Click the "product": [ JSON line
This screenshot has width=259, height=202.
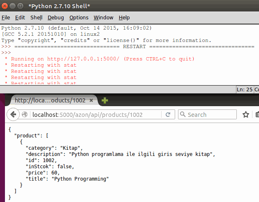pos(31,136)
